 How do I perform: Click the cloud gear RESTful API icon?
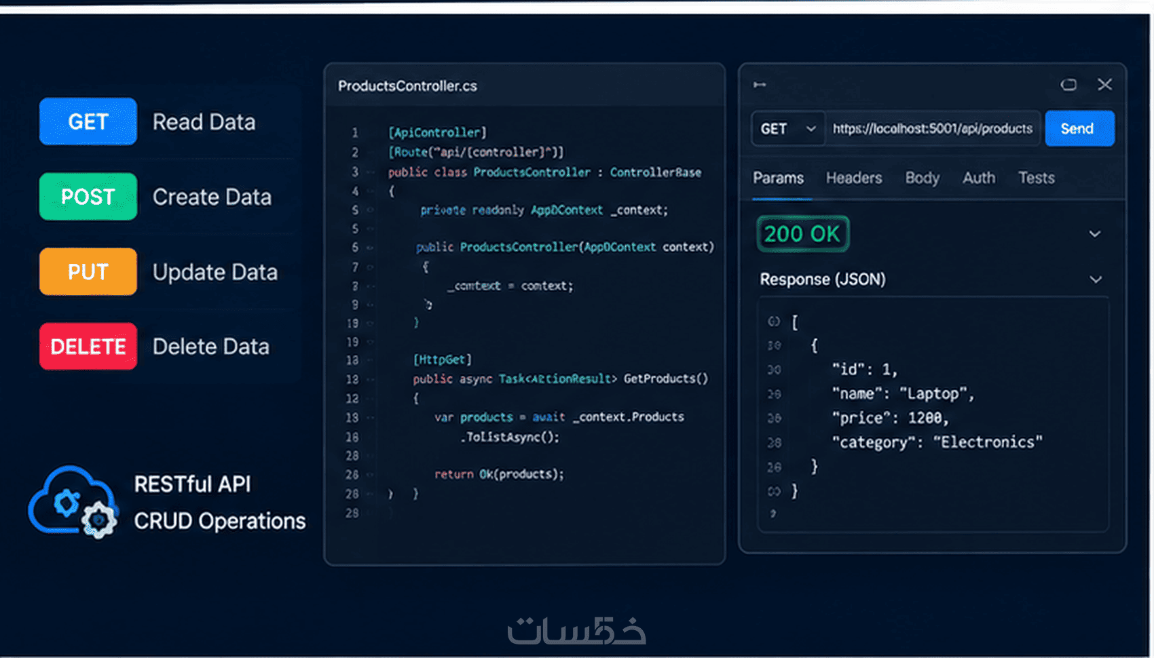73,503
